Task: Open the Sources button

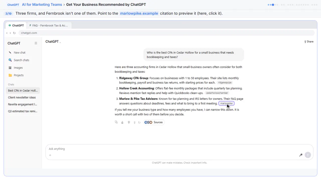Action: click(154, 122)
